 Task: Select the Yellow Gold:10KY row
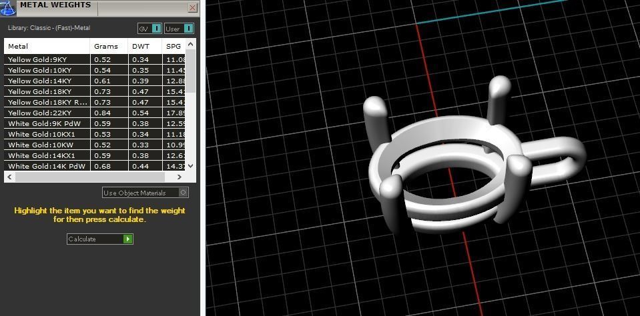(x=95, y=70)
